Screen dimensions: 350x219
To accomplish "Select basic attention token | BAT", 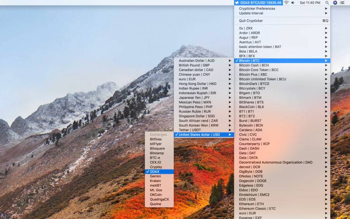I will (282, 47).
